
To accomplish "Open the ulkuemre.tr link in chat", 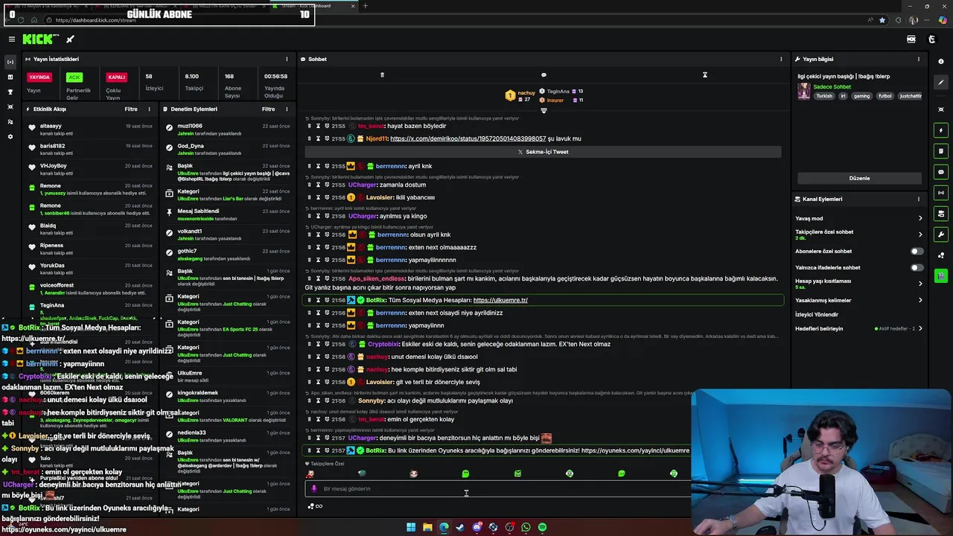I will [x=500, y=300].
